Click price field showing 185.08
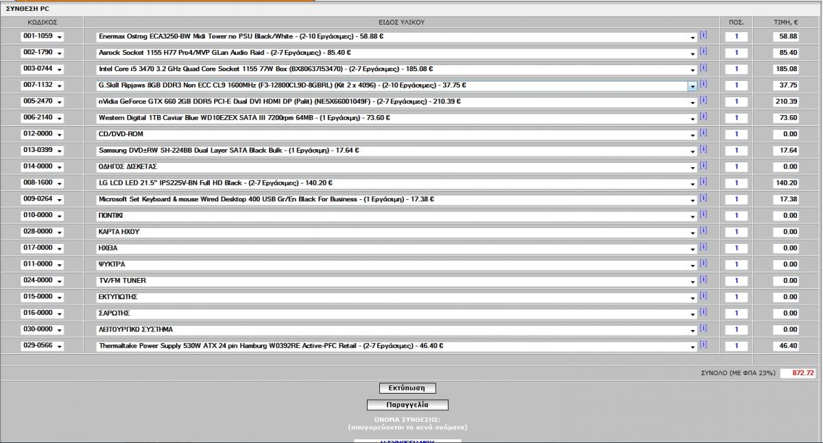This screenshot has height=443, width=823. click(x=786, y=69)
